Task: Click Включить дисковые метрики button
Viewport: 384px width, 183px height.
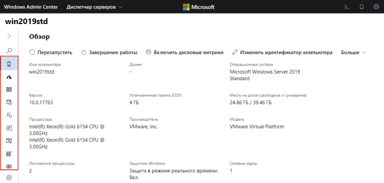Action: tap(185, 52)
